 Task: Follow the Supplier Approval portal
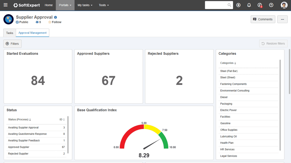tap(55, 22)
